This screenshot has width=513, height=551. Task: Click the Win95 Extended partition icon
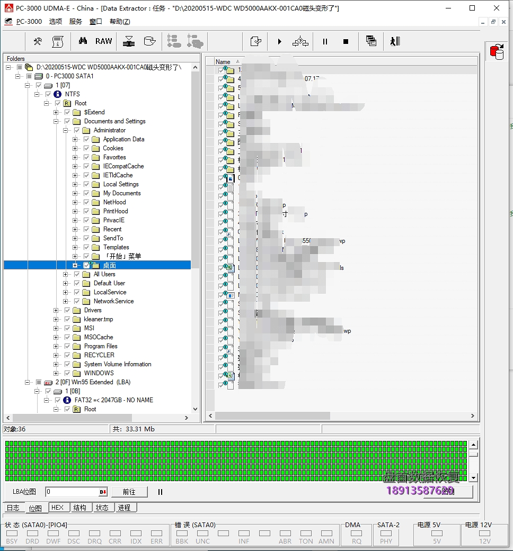pyautogui.click(x=48, y=382)
